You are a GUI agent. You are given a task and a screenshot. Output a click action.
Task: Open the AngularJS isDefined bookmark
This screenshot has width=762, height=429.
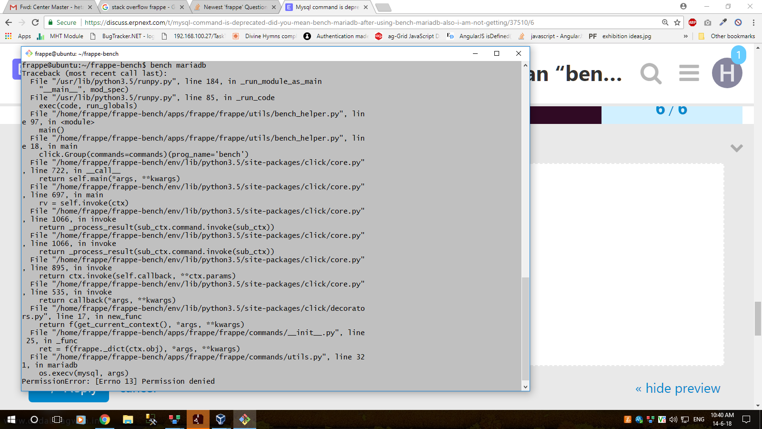coord(479,36)
